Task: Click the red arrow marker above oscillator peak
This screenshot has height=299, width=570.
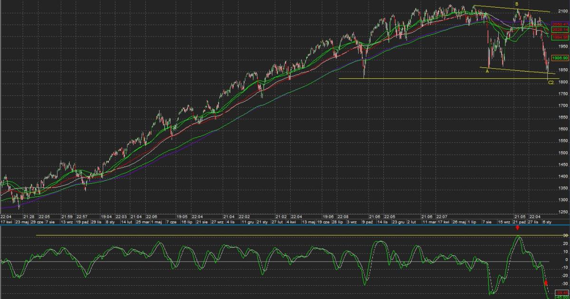Action: [517, 228]
